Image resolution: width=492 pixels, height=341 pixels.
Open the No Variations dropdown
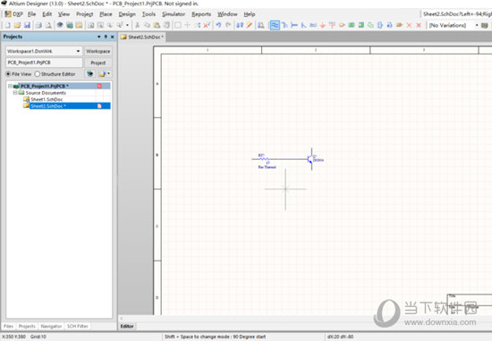click(476, 25)
